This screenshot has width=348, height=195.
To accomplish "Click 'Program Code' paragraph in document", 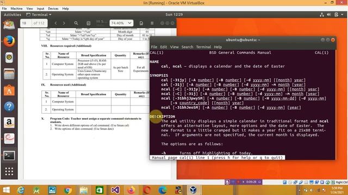I will click(96, 120).
